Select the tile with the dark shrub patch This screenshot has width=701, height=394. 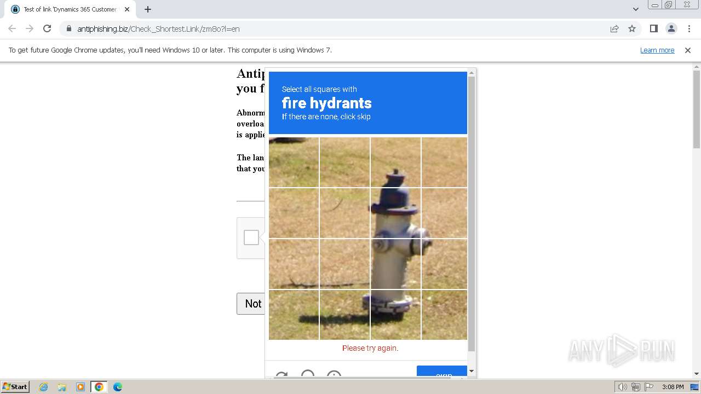tap(294, 163)
